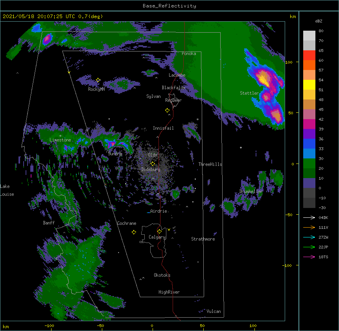This screenshot has height=331, width=339.
Task: Select the yellow diamond marker below RedDeer
Action: coord(168,110)
